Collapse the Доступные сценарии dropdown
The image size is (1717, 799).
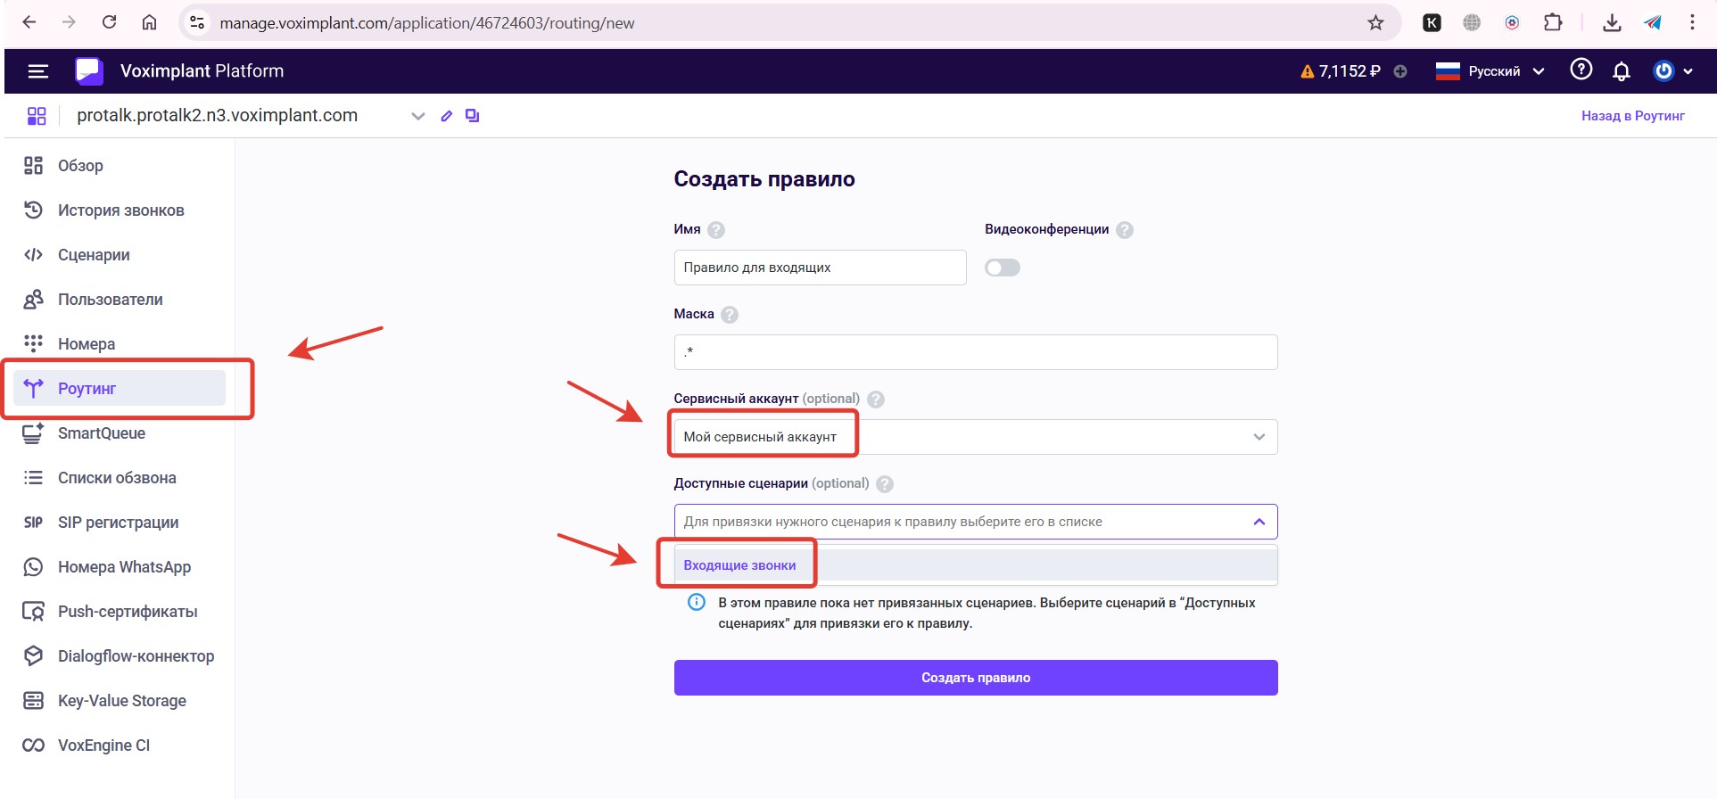[x=1259, y=522]
